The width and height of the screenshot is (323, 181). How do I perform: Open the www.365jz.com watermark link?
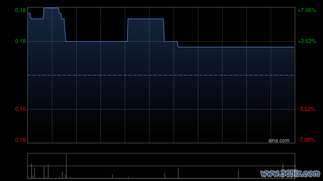tap(290, 173)
